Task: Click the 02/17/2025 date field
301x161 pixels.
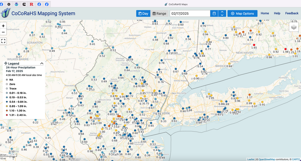Action: coord(190,14)
